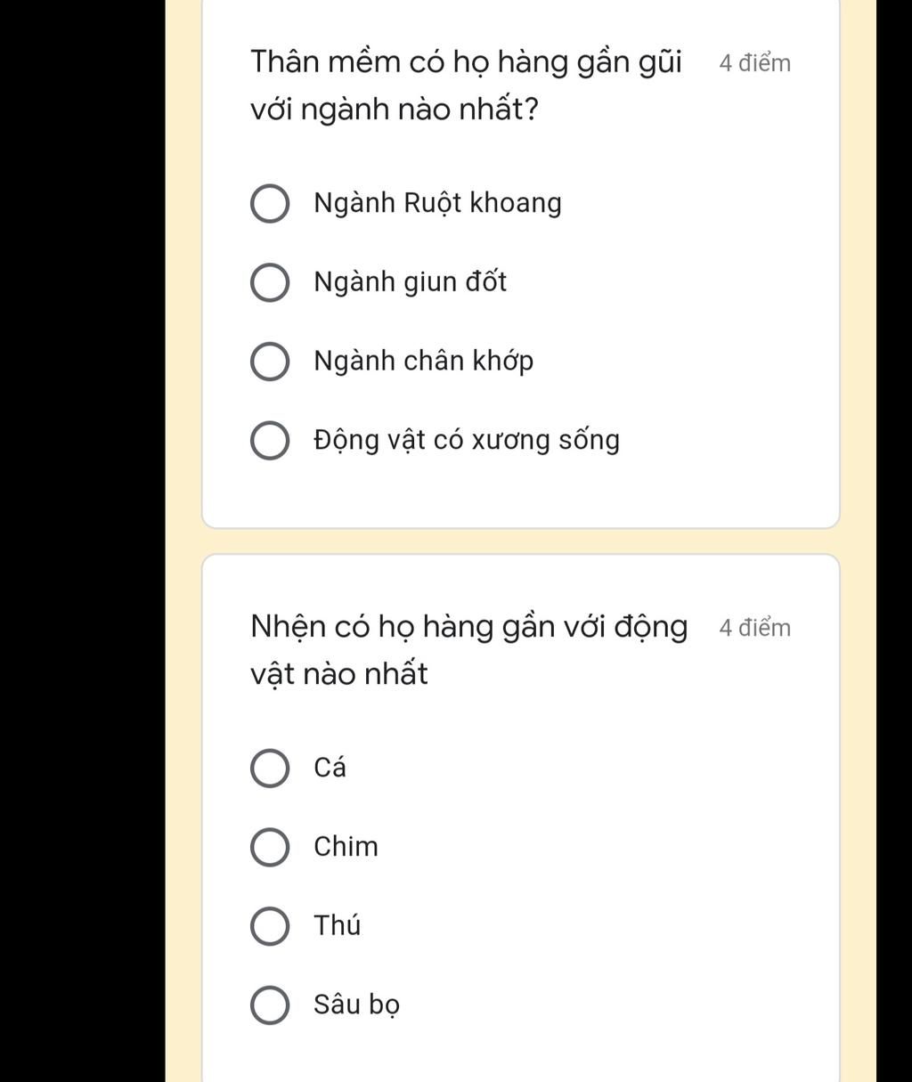Click the '4 điểm' label beside Thân mềm question
Image resolution: width=912 pixels, height=1082 pixels.
pos(754,63)
